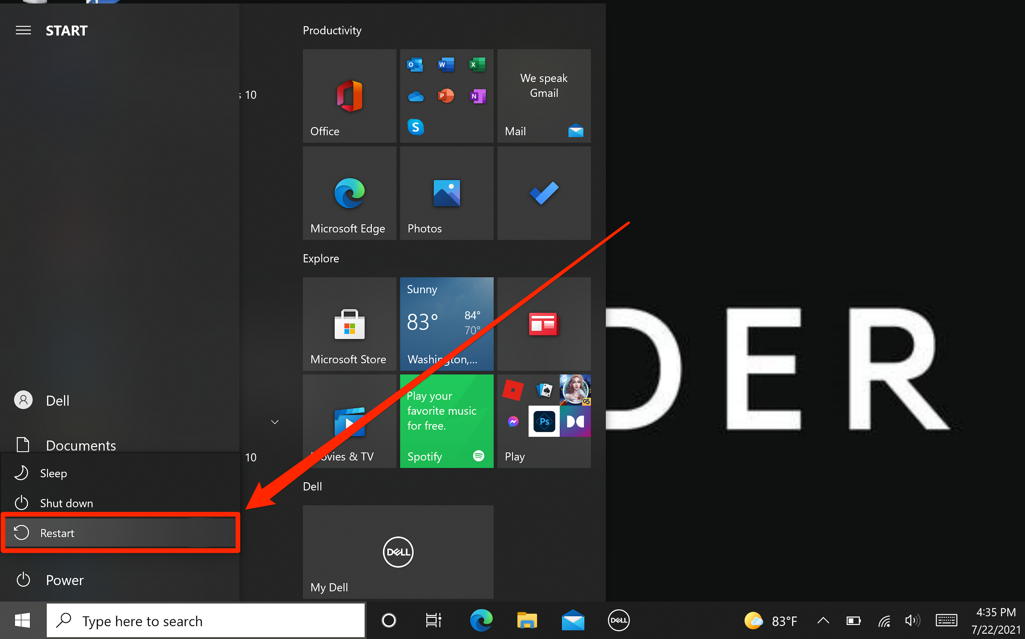Click the Productivity group heading
1025x639 pixels.
tap(332, 30)
